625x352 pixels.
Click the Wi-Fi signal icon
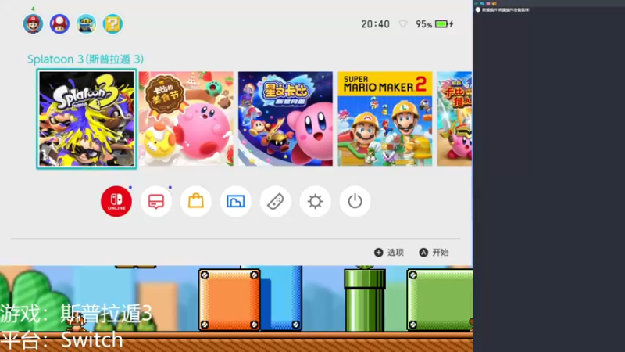click(403, 24)
